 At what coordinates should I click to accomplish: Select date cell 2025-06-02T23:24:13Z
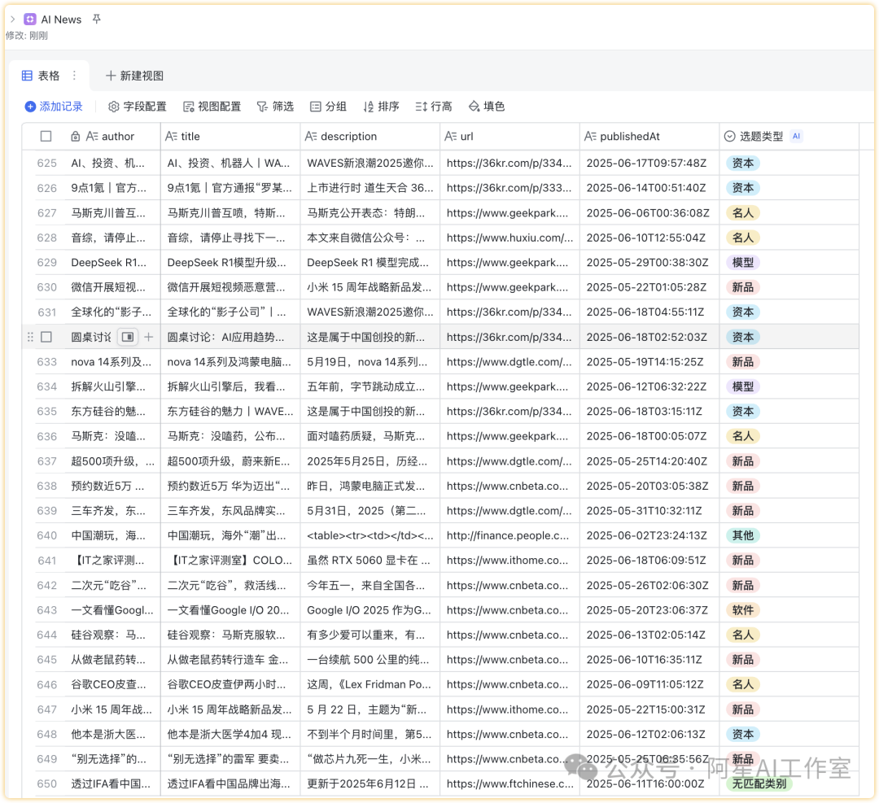[x=649, y=535]
